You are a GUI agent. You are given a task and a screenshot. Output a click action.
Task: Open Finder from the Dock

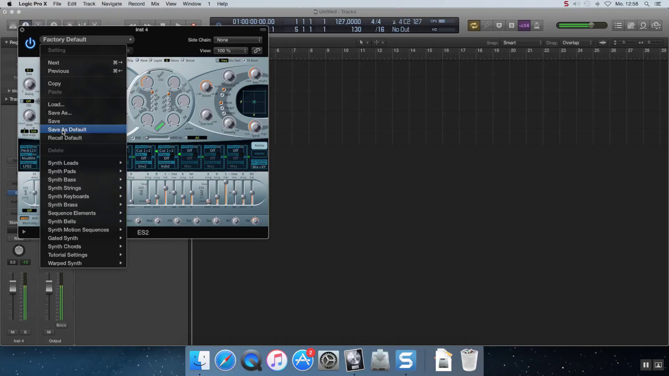click(200, 360)
